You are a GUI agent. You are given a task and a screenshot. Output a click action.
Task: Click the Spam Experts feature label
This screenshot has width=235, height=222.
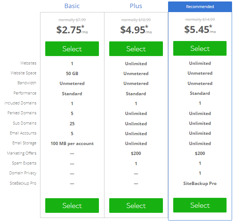point(24,163)
